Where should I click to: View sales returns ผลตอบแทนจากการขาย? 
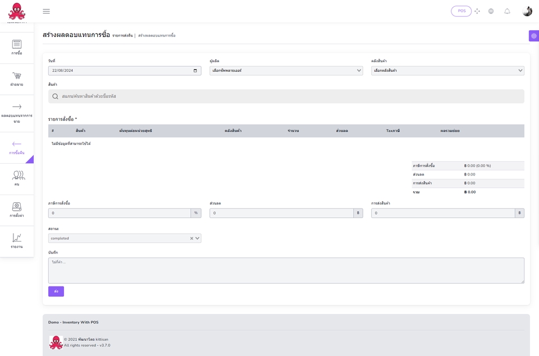[x=17, y=112]
